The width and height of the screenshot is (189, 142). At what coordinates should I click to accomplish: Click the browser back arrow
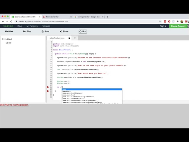[3, 22]
